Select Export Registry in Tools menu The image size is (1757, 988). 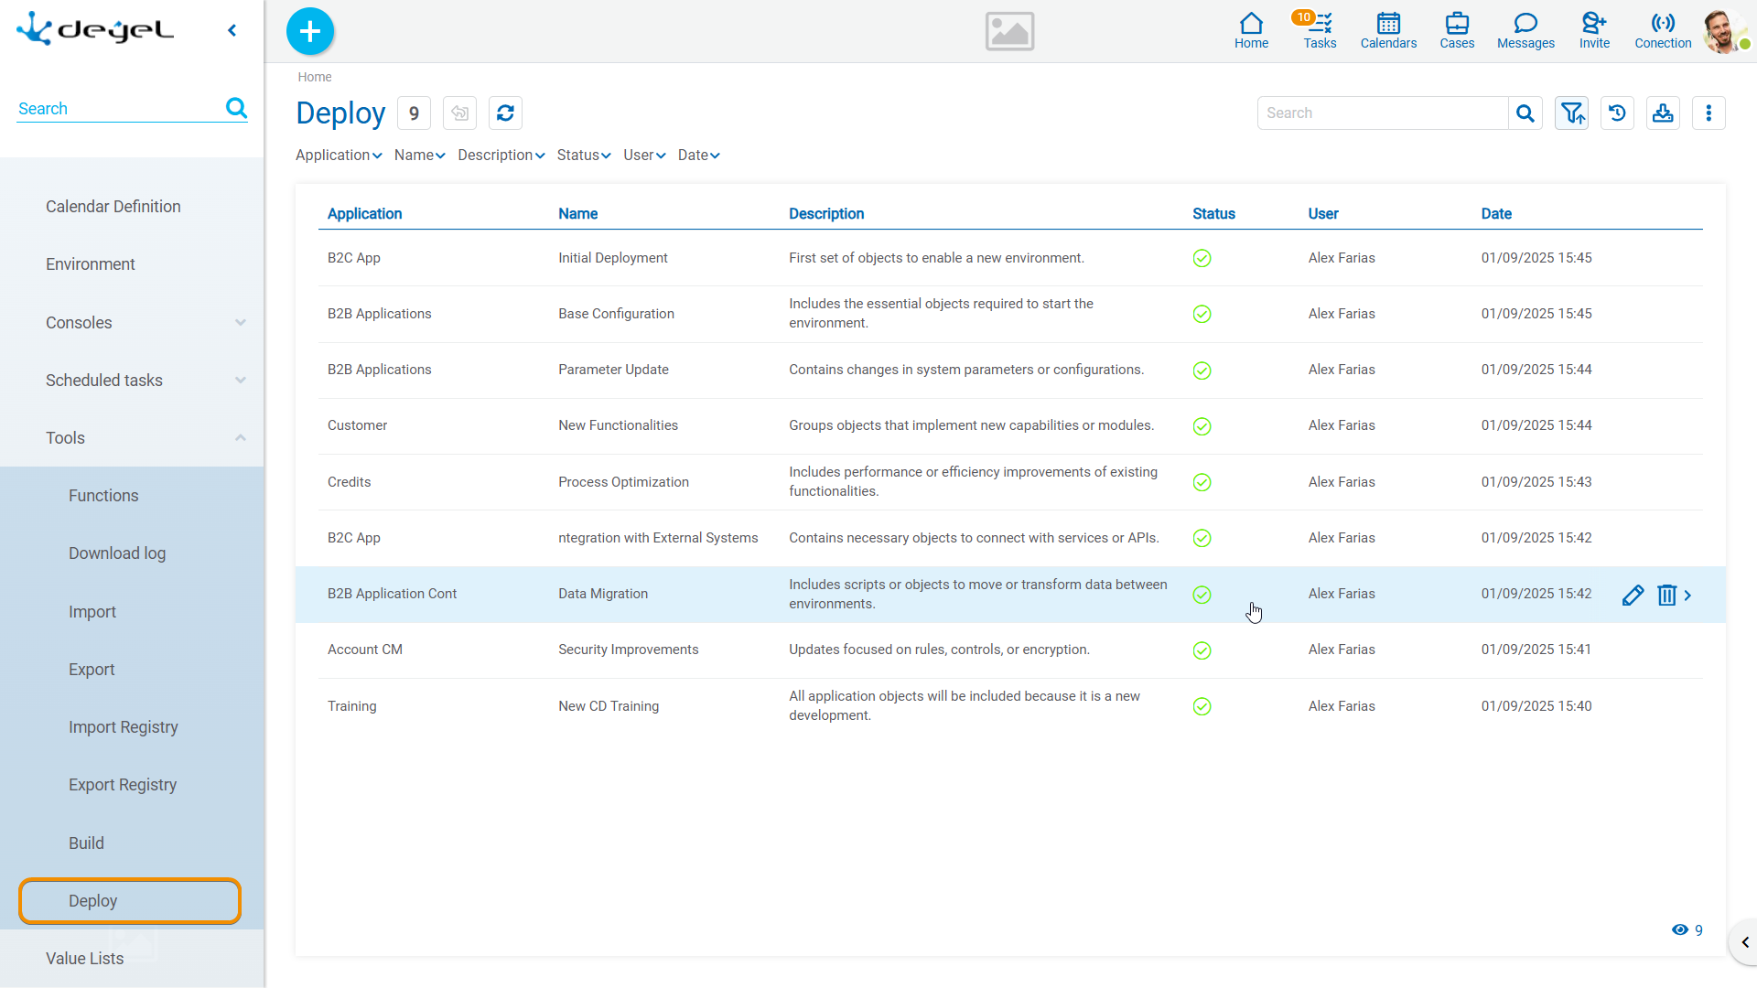click(123, 785)
